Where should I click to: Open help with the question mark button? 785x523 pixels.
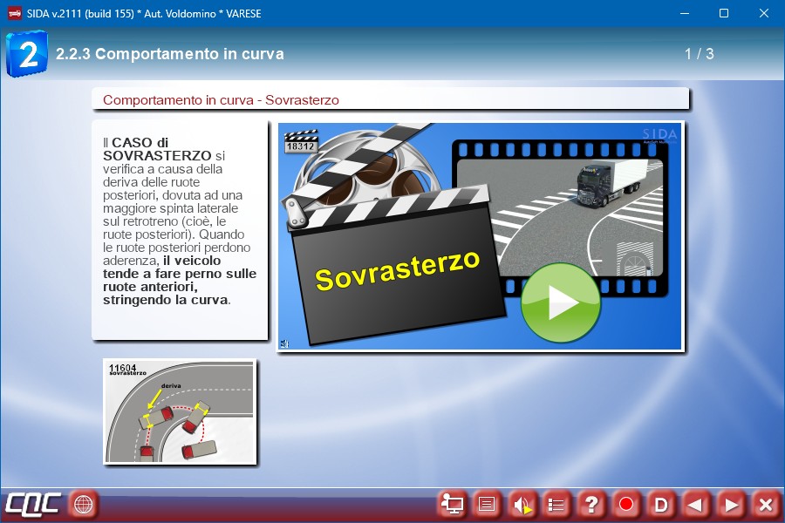(591, 504)
